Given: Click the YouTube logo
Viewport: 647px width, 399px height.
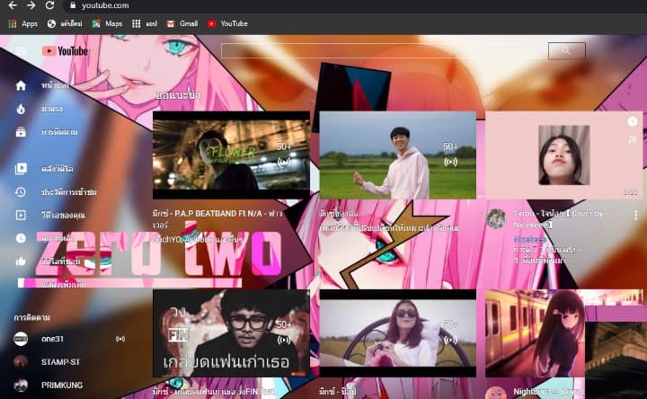Looking at the screenshot, I should (66, 50).
